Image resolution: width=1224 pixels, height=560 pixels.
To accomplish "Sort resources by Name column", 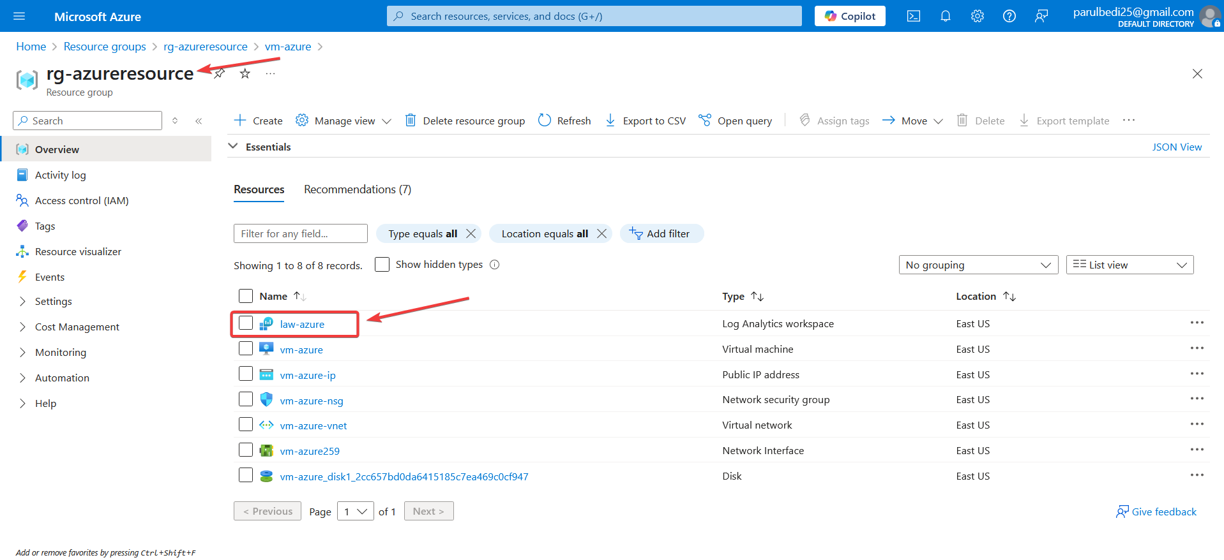I will 282,296.
